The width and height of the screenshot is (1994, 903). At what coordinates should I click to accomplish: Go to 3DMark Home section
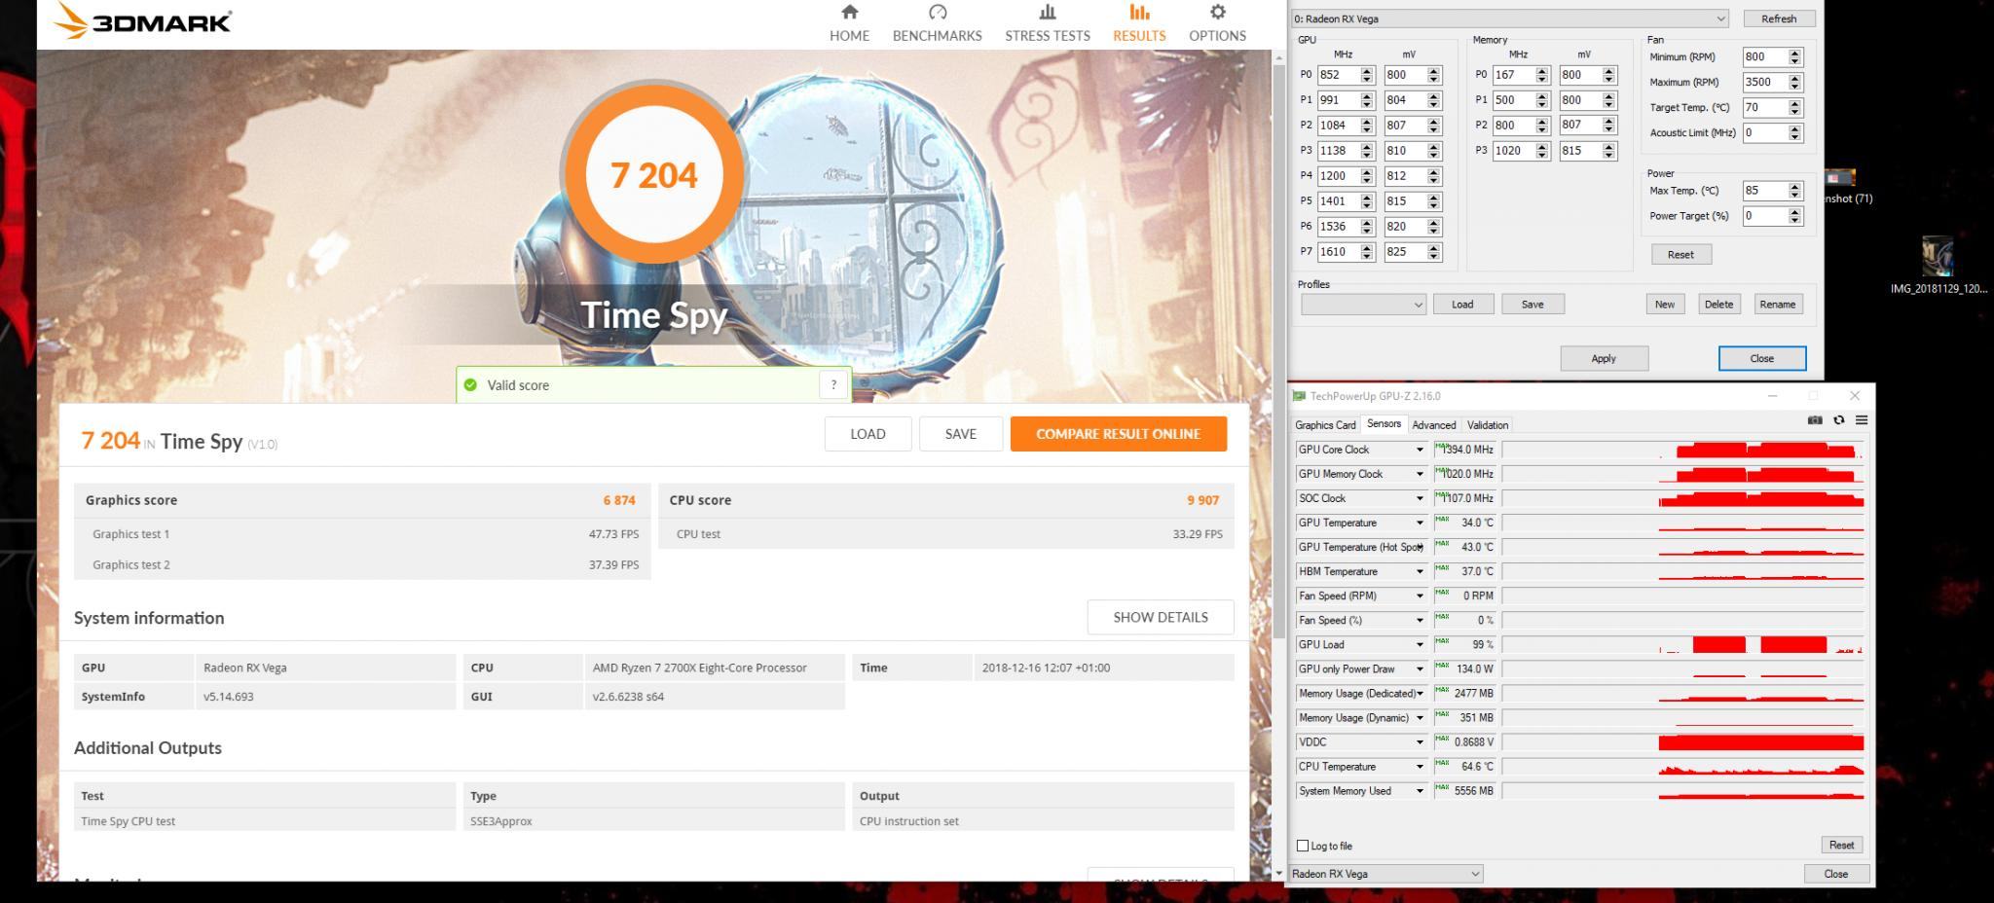[849, 23]
